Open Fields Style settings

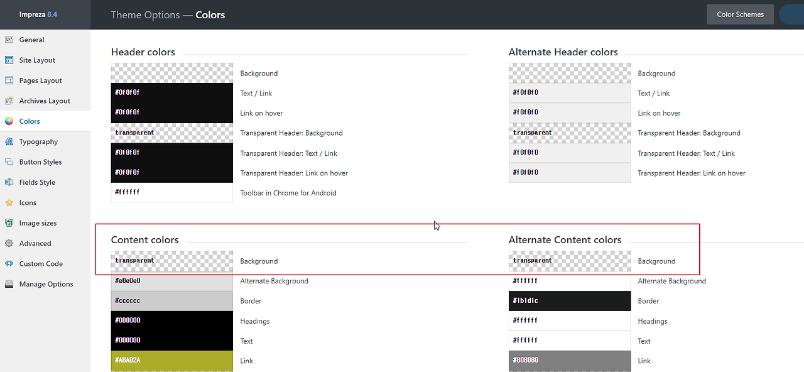pos(45,182)
